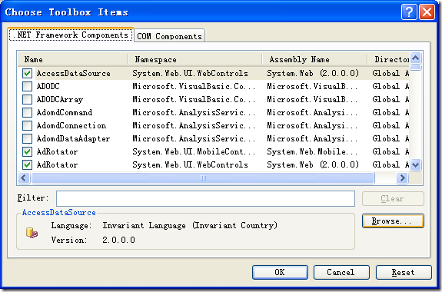Image resolution: width=442 pixels, height=292 pixels.
Task: Sort by the Namespace column header
Action: [x=194, y=59]
